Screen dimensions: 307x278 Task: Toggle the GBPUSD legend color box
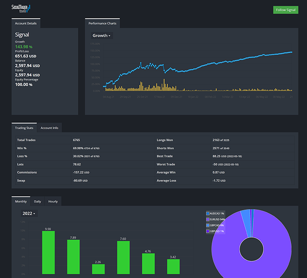click(x=208, y=231)
